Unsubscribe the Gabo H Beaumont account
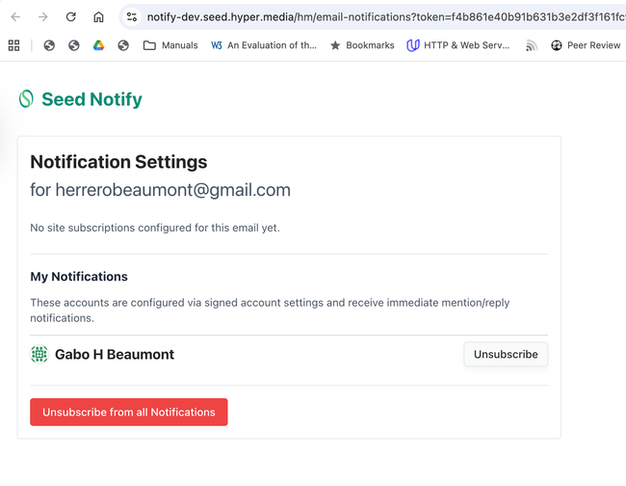 point(506,355)
